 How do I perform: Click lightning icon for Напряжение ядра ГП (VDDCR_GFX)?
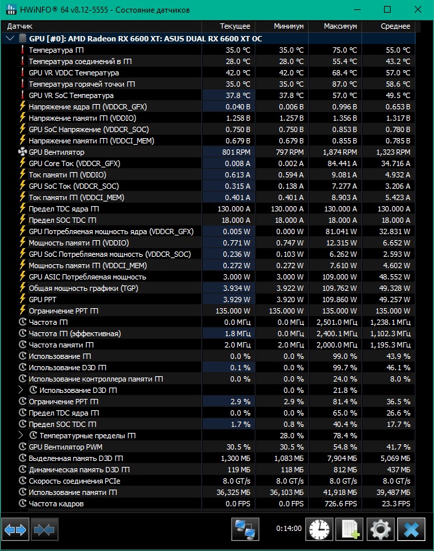tap(23, 106)
